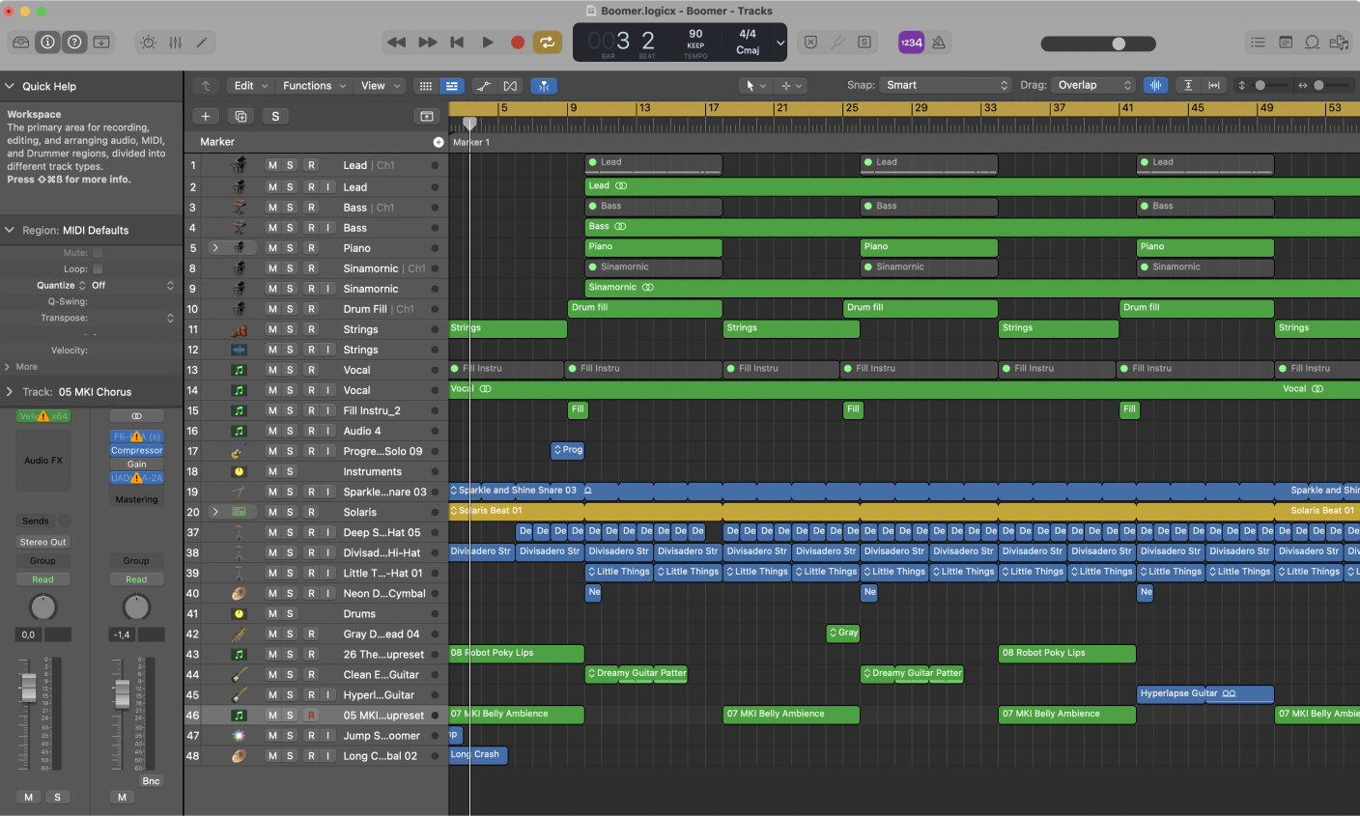Toggle Show Automation button
The width and height of the screenshot is (1360, 816).
[x=484, y=86]
